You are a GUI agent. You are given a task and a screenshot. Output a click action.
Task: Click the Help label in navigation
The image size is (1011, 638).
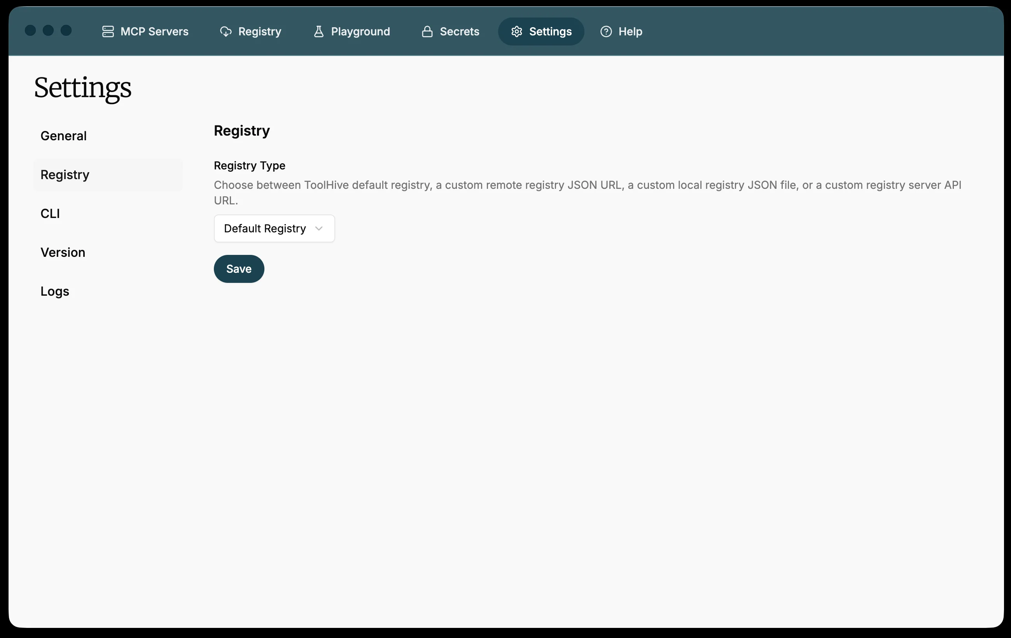[630, 31]
